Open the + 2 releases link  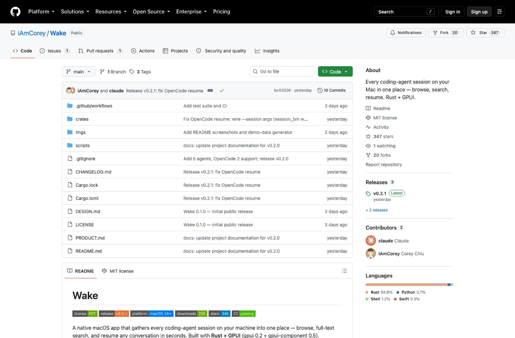pos(376,210)
